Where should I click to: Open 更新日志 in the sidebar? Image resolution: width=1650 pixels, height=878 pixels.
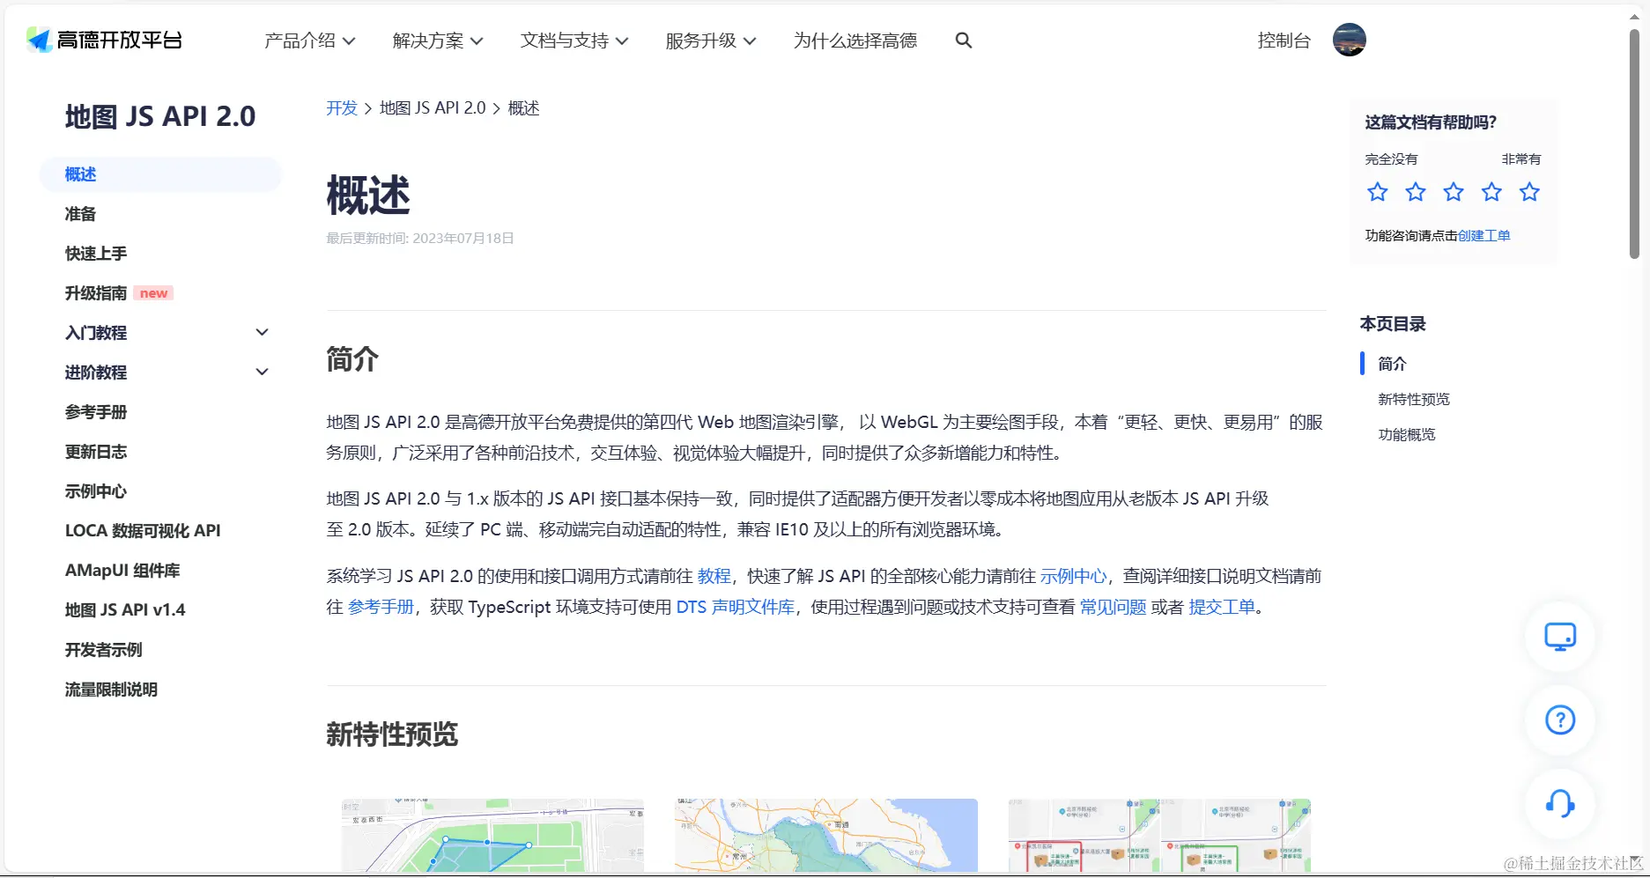pyautogui.click(x=96, y=452)
